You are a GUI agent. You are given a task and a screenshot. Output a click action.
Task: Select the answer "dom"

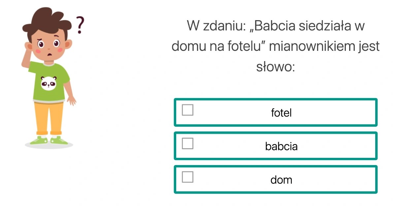tap(281, 179)
